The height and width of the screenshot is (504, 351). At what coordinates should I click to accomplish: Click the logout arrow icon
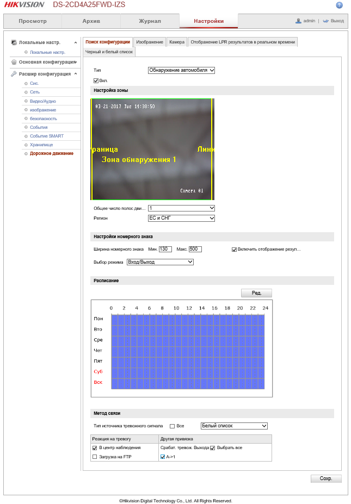[x=325, y=21]
